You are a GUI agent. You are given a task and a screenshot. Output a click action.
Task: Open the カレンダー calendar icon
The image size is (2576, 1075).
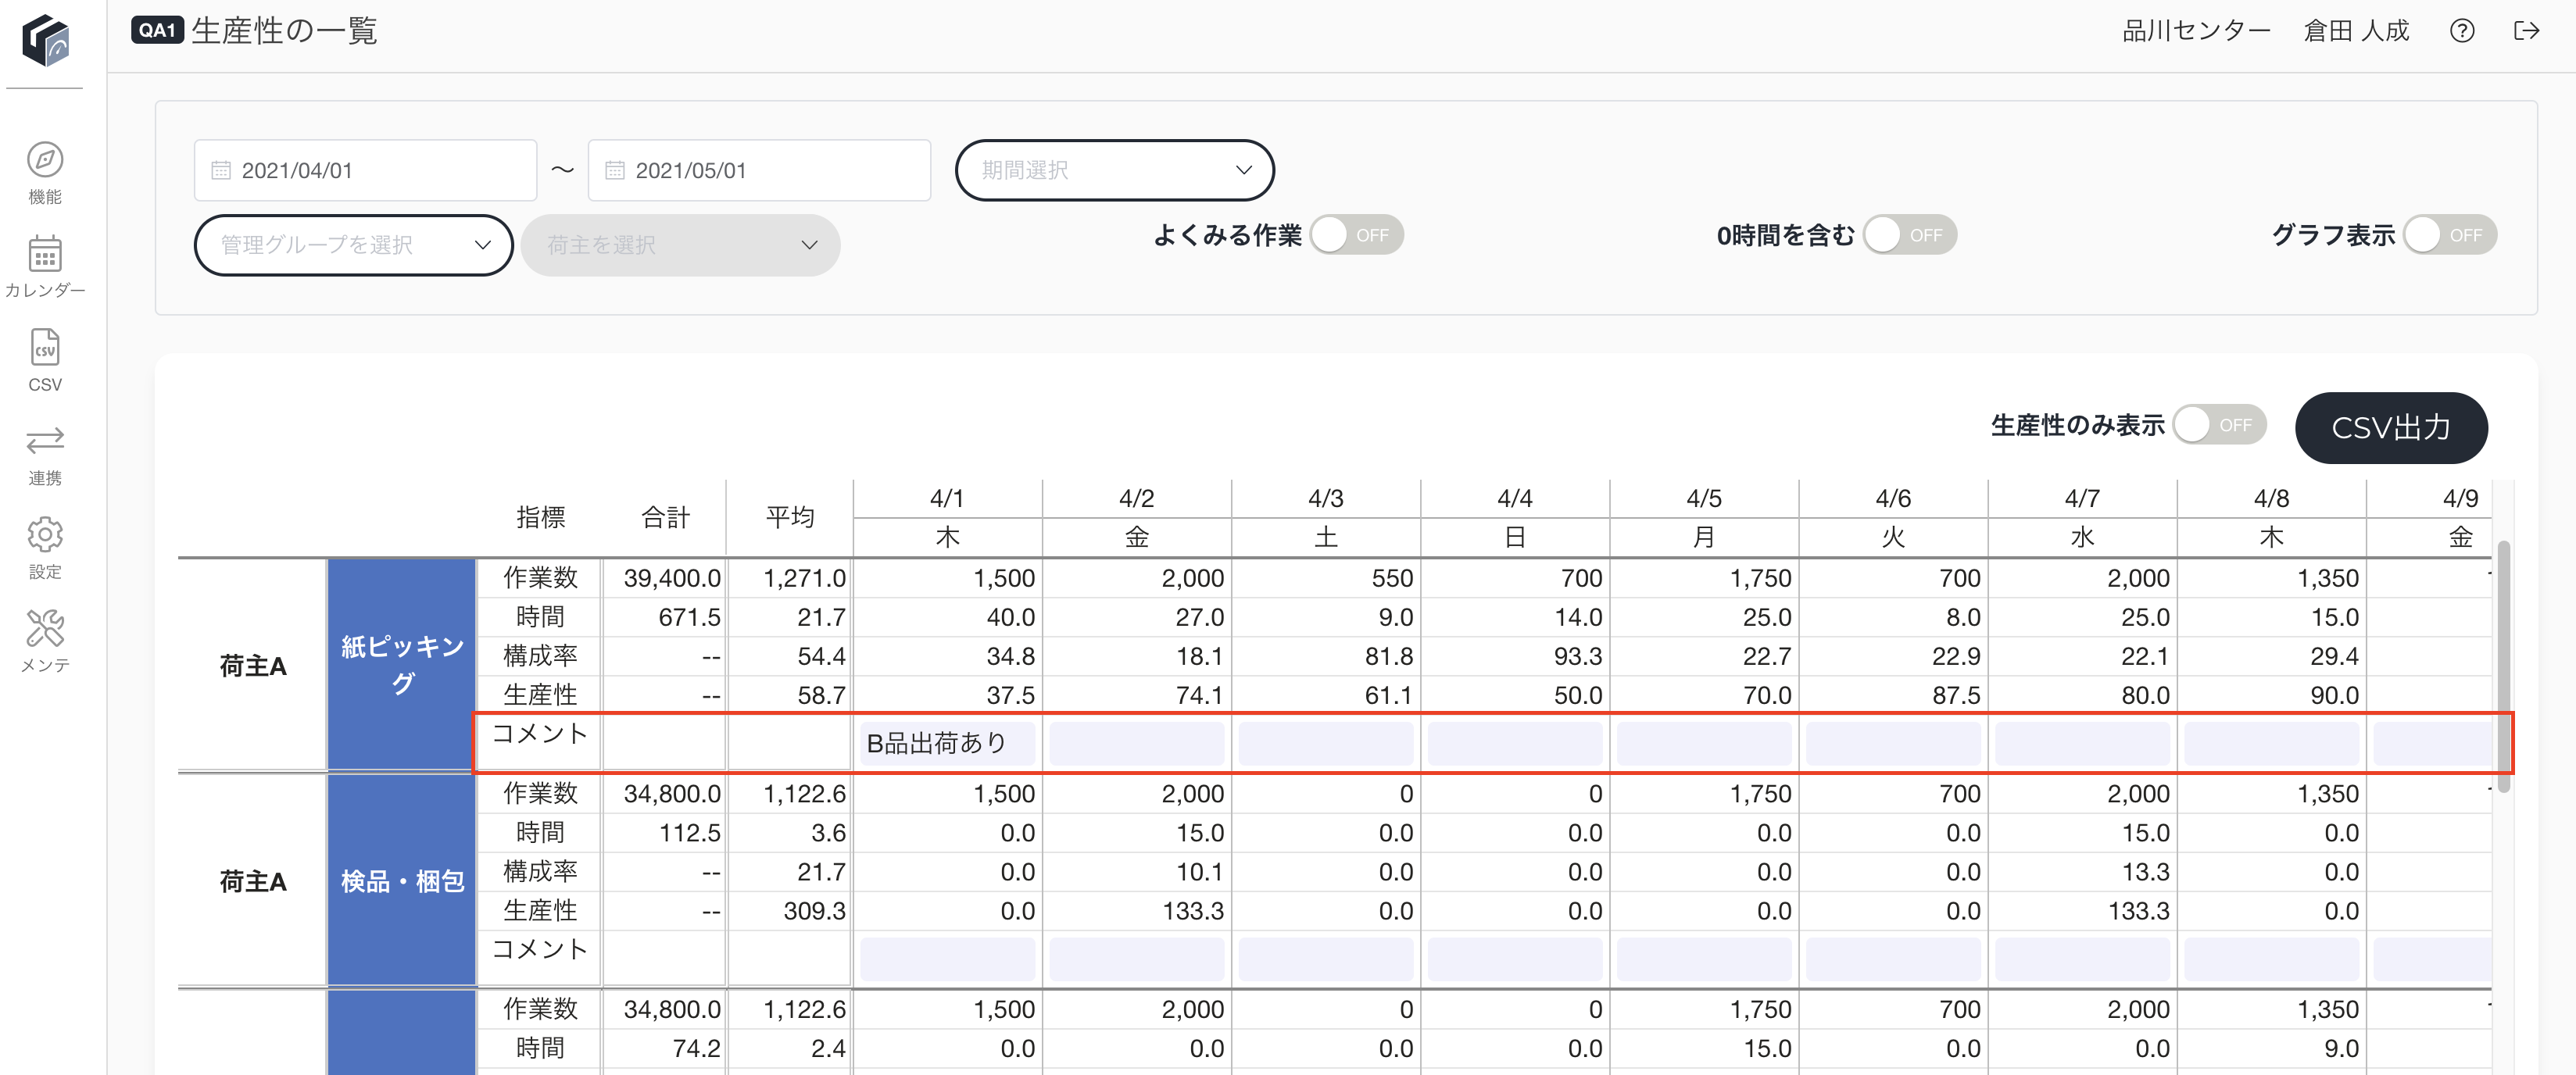coord(45,253)
